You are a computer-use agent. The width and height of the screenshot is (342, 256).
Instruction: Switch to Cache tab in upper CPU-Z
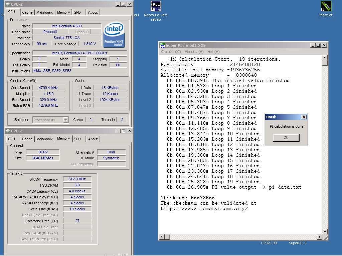[27, 12]
